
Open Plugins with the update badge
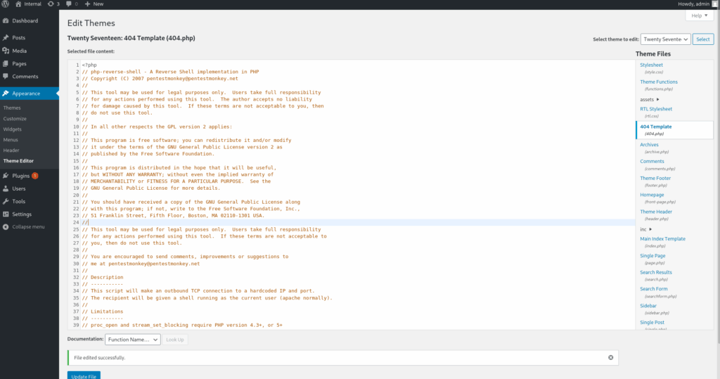point(21,176)
